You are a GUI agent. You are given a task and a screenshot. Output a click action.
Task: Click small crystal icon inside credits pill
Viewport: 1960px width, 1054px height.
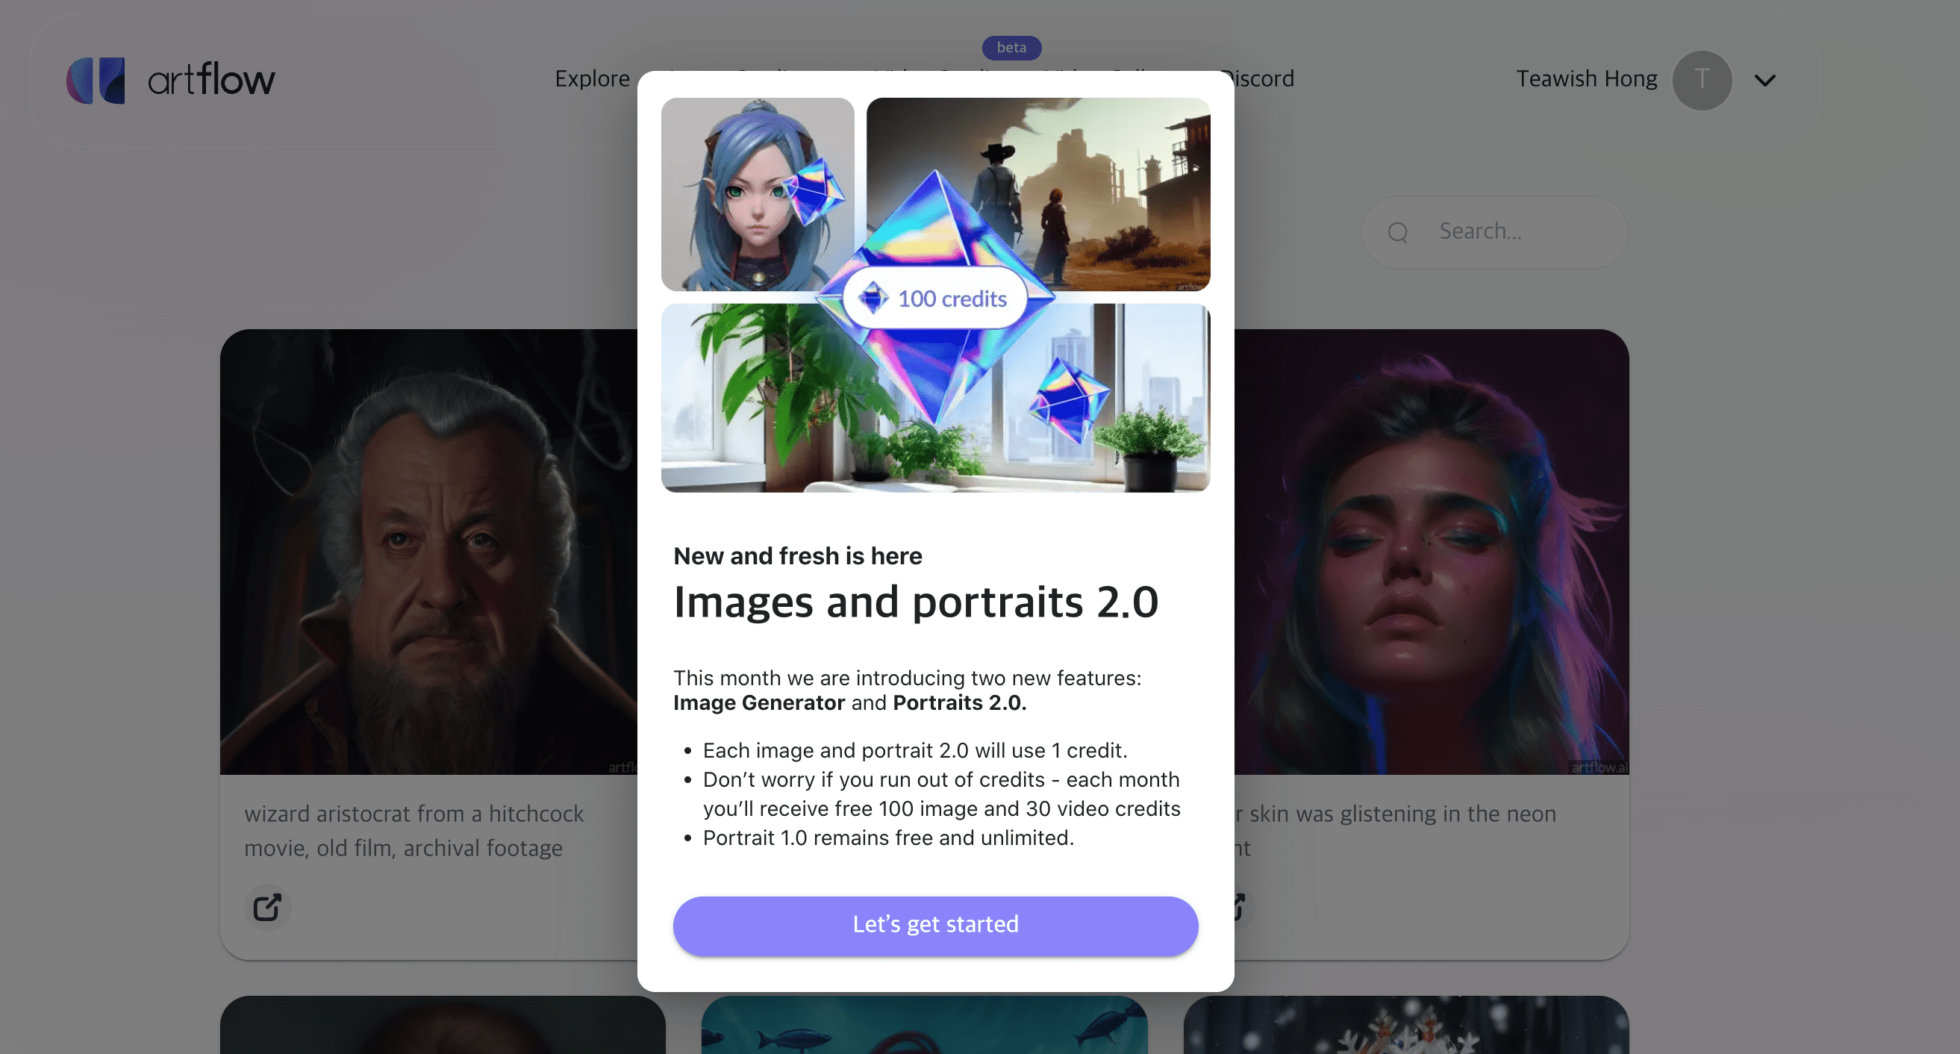pyautogui.click(x=873, y=298)
